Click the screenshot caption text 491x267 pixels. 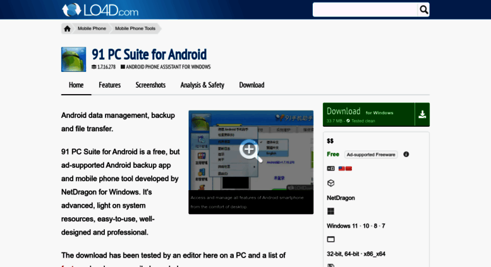click(x=247, y=202)
